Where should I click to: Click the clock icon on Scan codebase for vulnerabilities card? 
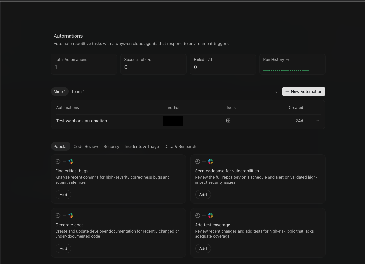click(x=198, y=162)
